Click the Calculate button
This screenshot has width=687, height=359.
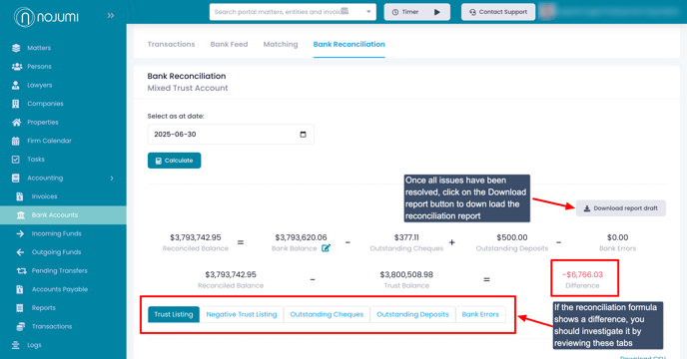[175, 161]
